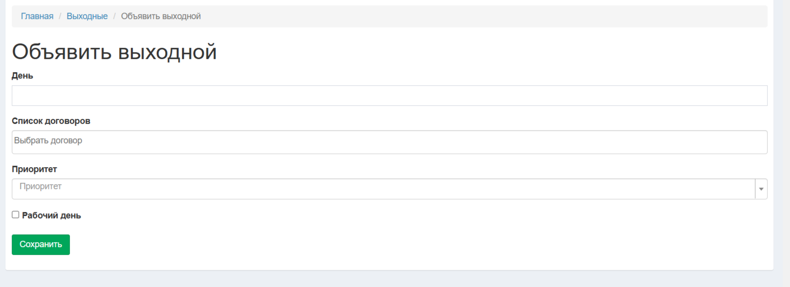Click empty space right of page heading
This screenshot has width=790, height=287.
pyautogui.click(x=488, y=52)
